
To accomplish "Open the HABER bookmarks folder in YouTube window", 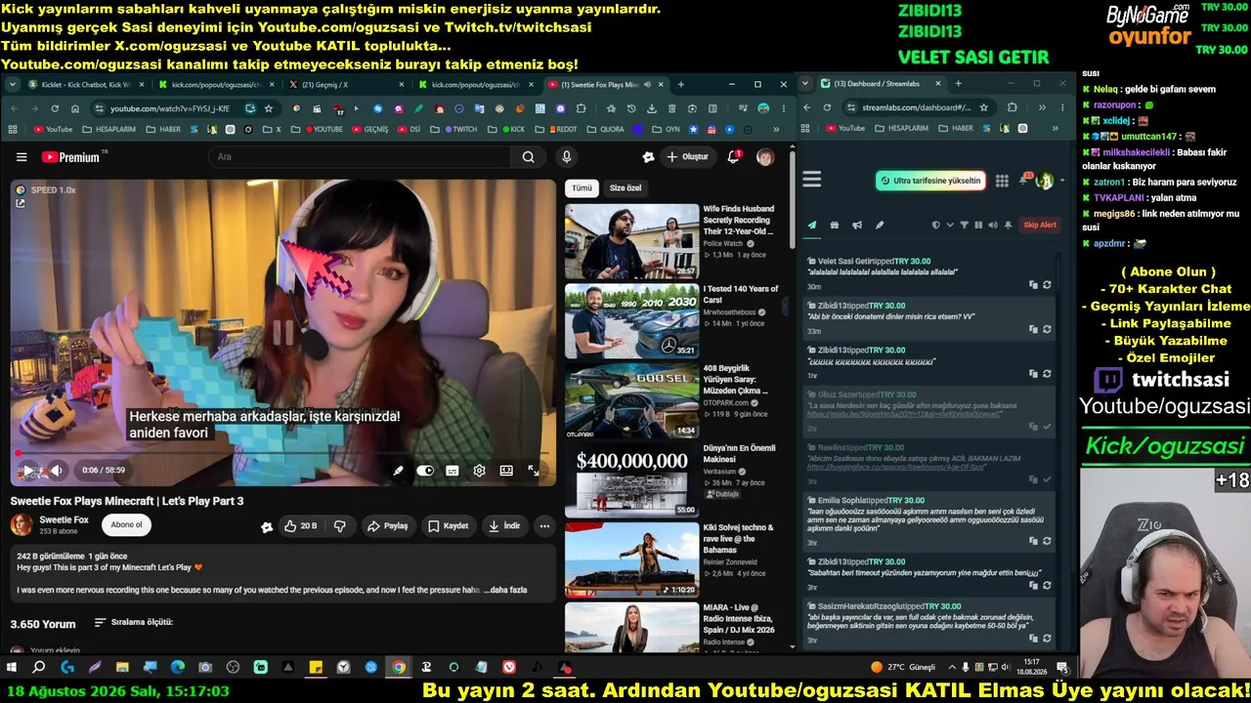I will [163, 129].
